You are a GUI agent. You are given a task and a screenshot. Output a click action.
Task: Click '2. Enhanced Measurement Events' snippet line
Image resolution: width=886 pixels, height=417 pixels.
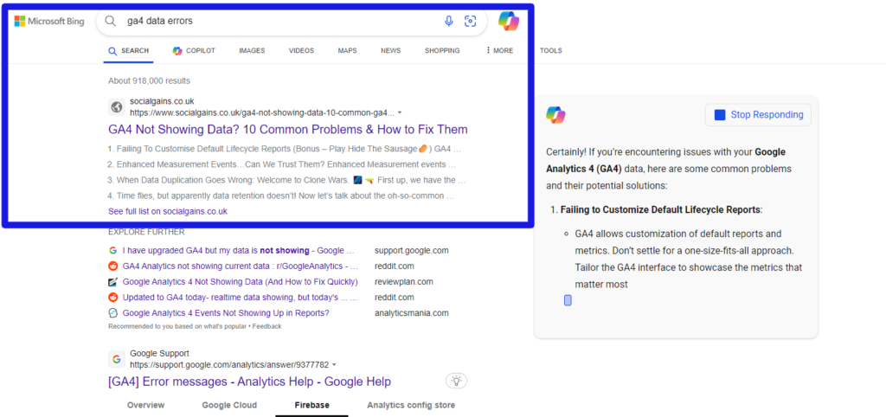click(282, 165)
